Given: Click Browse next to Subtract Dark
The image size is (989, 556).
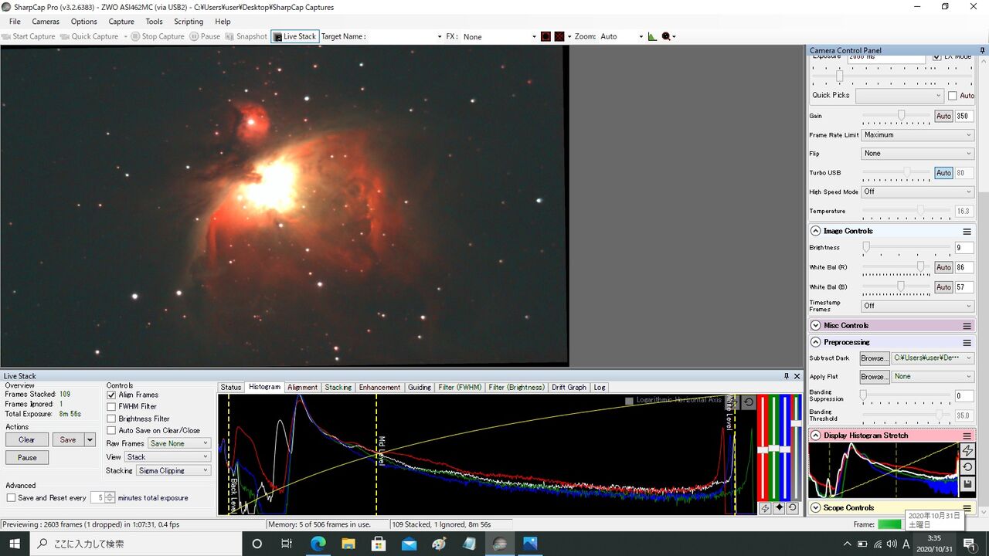Looking at the screenshot, I should 873,358.
